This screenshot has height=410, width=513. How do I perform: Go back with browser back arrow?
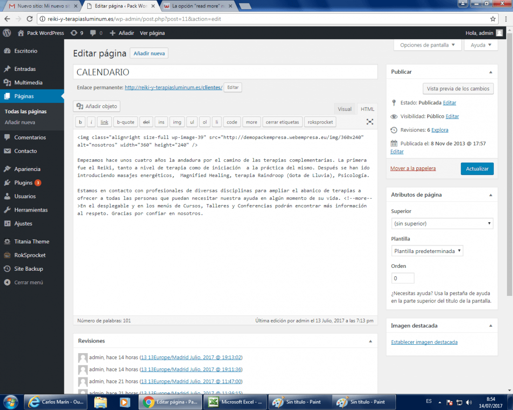point(7,19)
